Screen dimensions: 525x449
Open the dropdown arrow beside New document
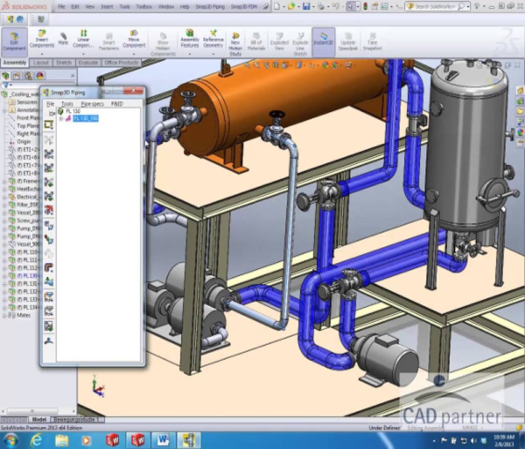coord(283,7)
